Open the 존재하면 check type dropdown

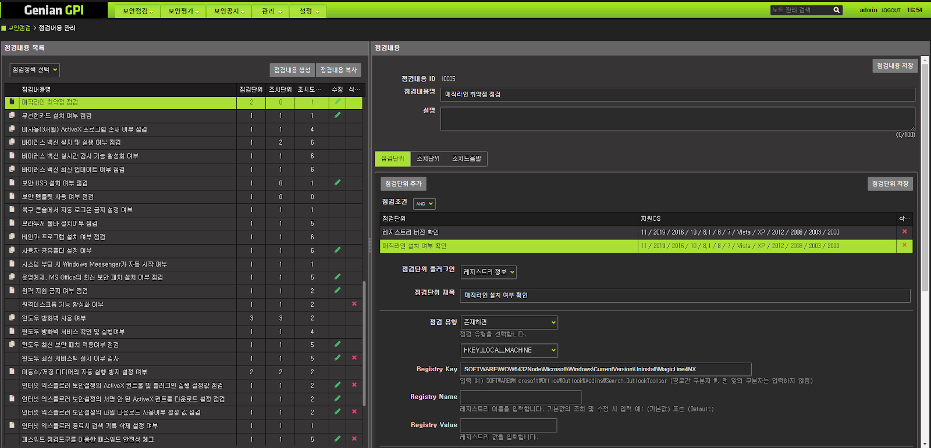[509, 322]
